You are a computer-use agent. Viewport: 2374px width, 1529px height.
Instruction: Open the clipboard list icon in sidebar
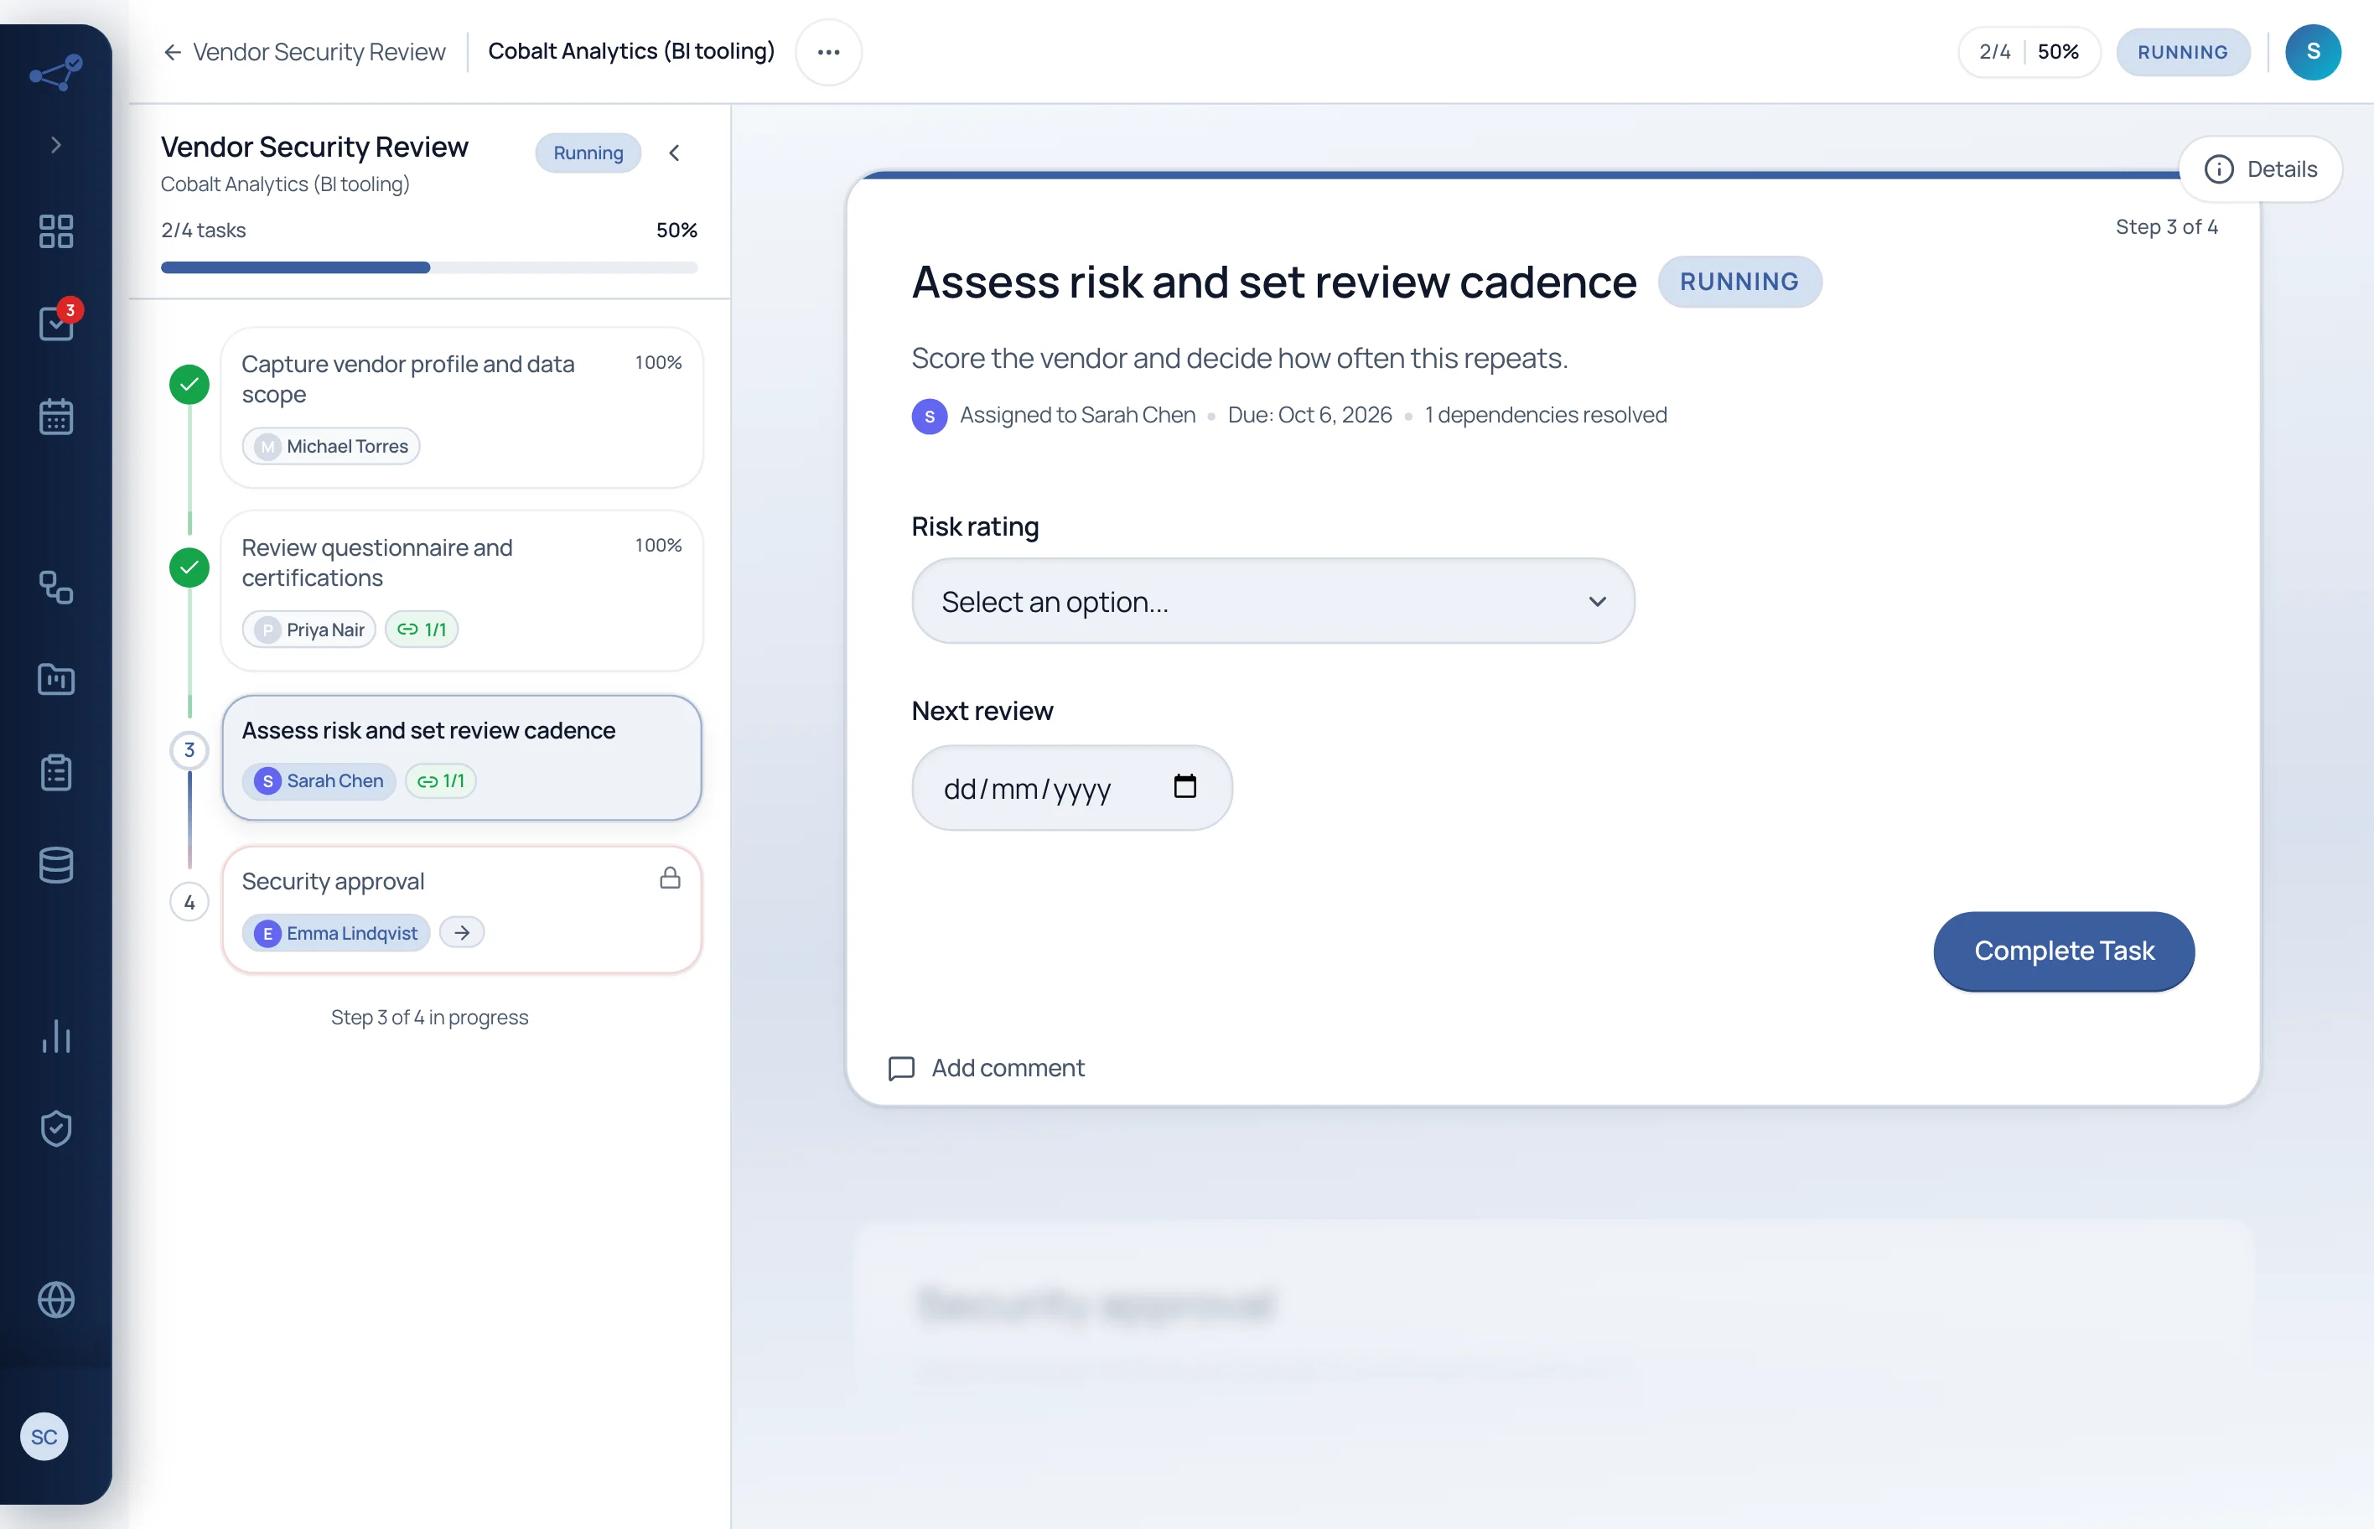(55, 771)
